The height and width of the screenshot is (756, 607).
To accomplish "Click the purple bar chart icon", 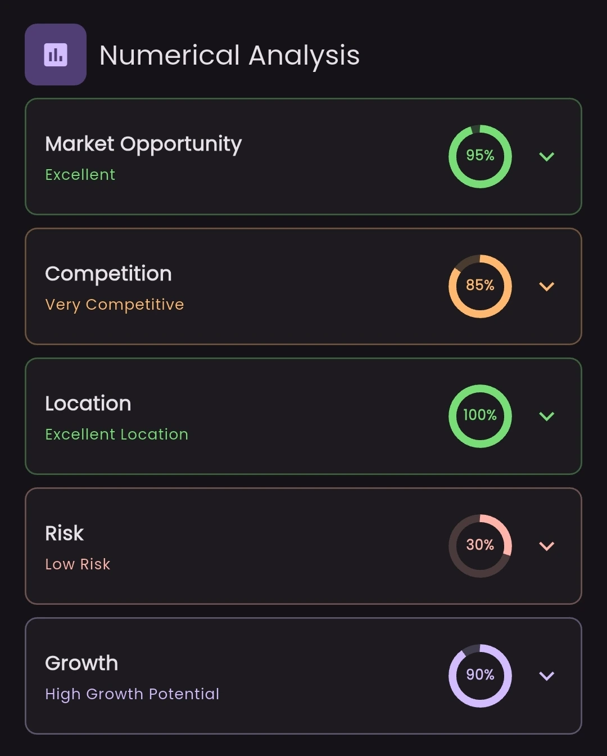I will coord(56,55).
